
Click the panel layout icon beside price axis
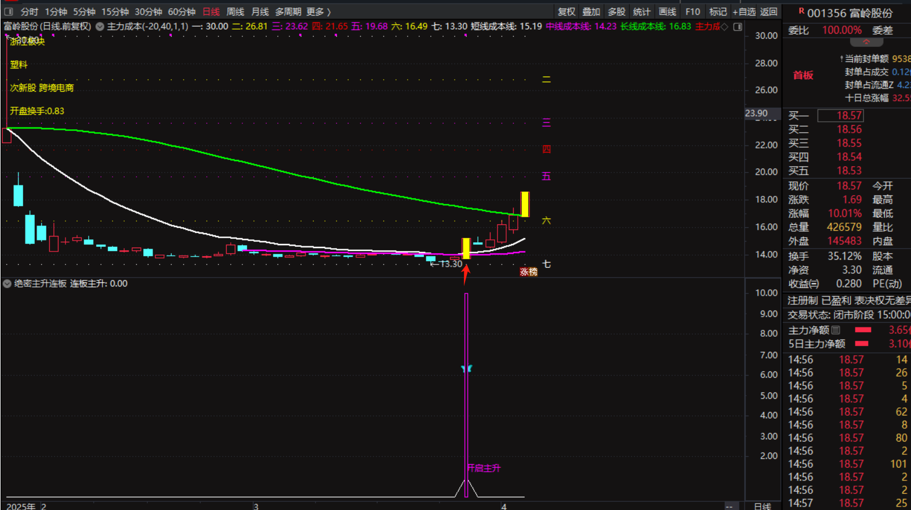(738, 27)
